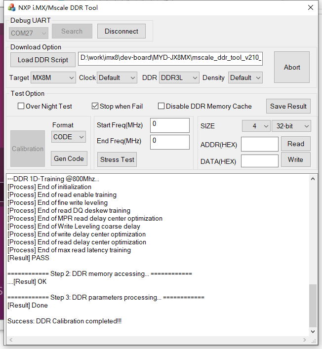322x349 pixels.
Task: Click 'End of read DQ deskew training' line
Action: point(69,210)
